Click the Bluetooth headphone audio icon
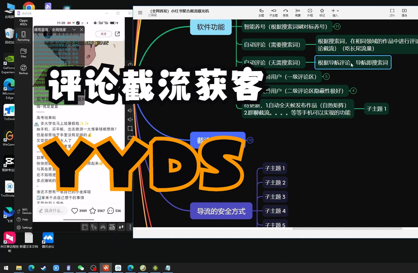The image size is (418, 273). pos(103,227)
